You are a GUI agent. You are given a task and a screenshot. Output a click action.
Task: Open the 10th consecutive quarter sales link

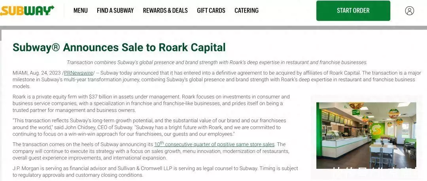pos(214,144)
